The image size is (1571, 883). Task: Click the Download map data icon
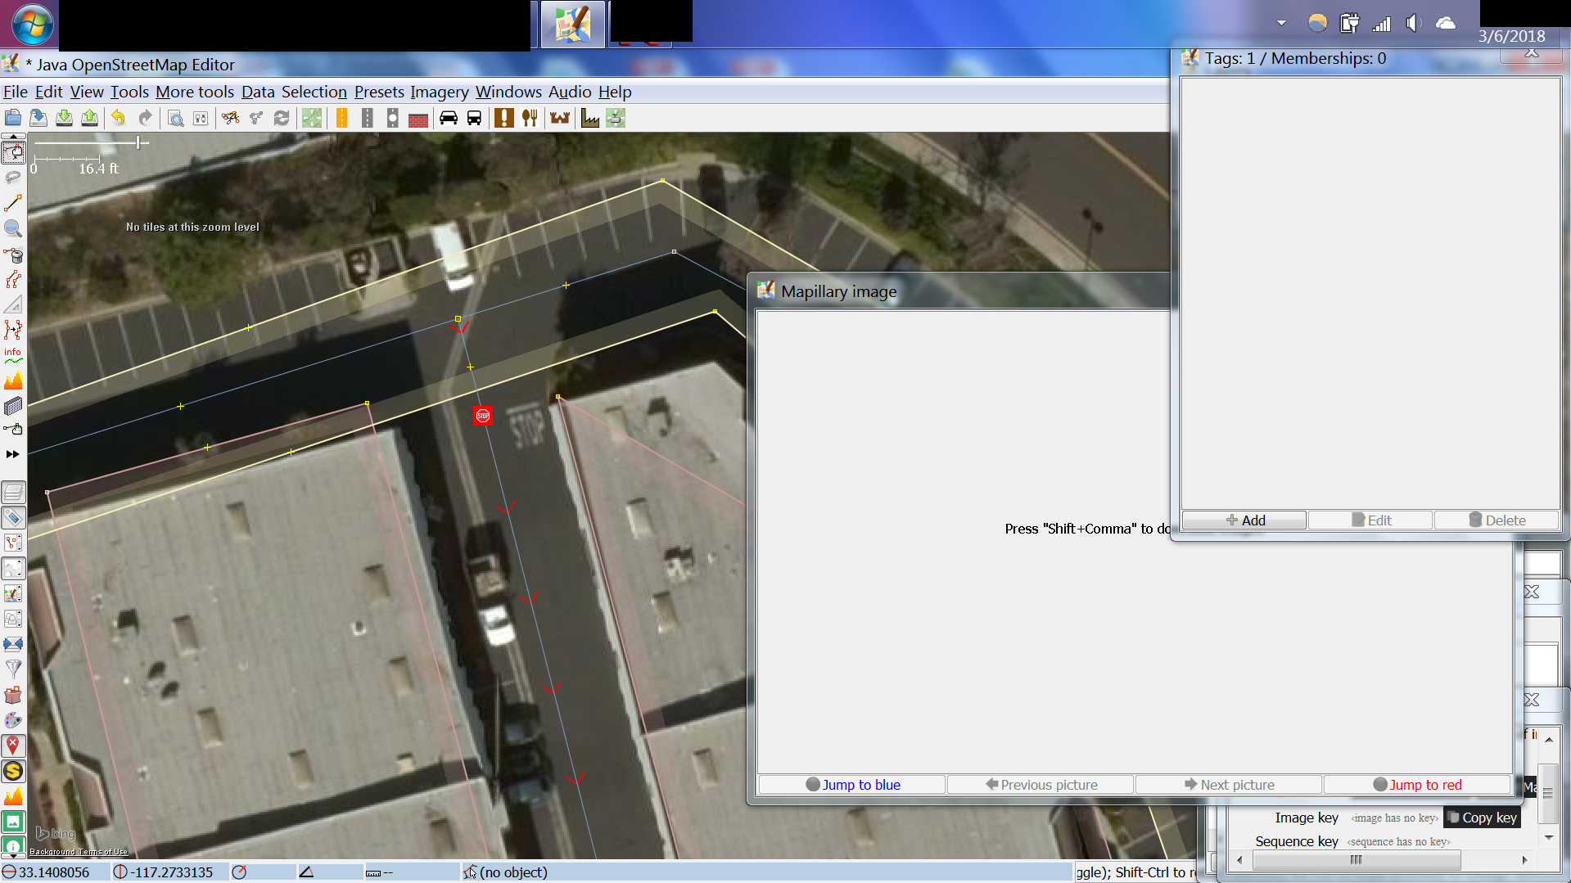click(64, 118)
